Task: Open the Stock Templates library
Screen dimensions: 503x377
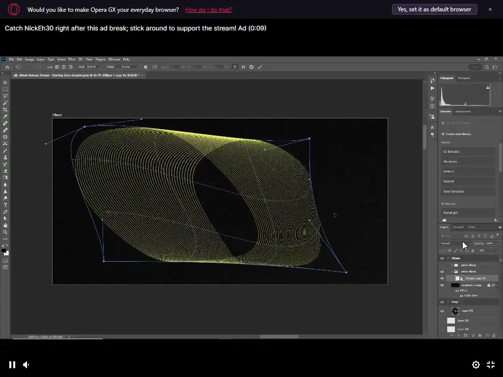Action: [x=468, y=191]
